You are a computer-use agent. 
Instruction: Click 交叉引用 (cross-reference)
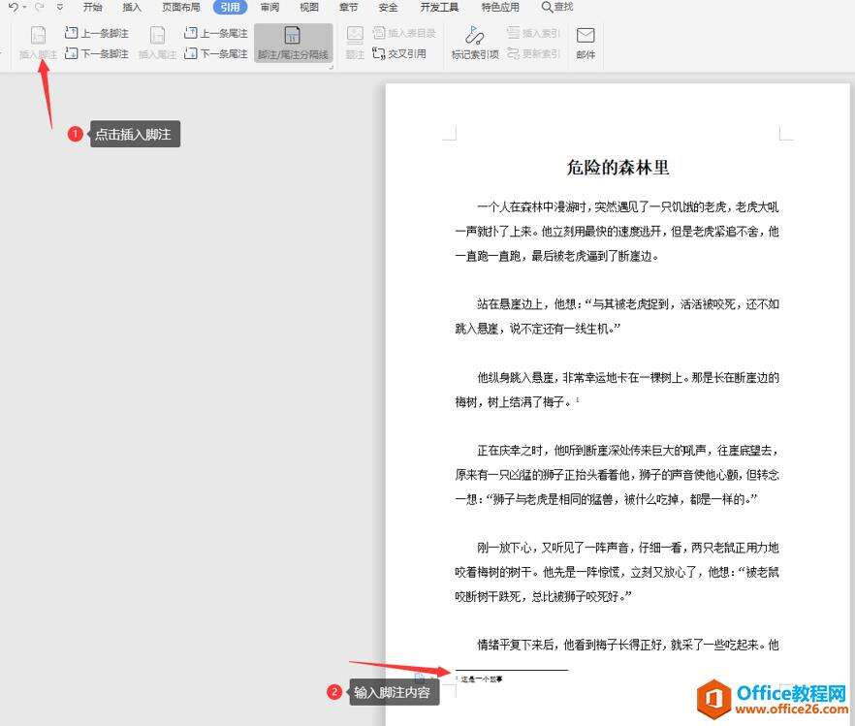pos(399,53)
